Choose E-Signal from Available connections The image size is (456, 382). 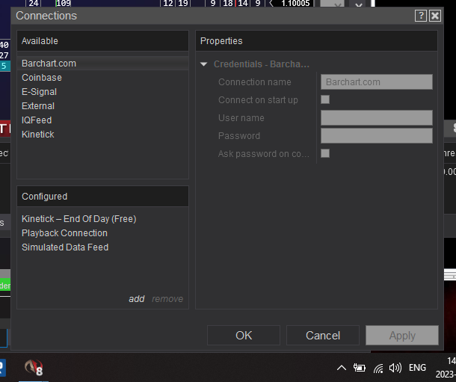point(39,92)
